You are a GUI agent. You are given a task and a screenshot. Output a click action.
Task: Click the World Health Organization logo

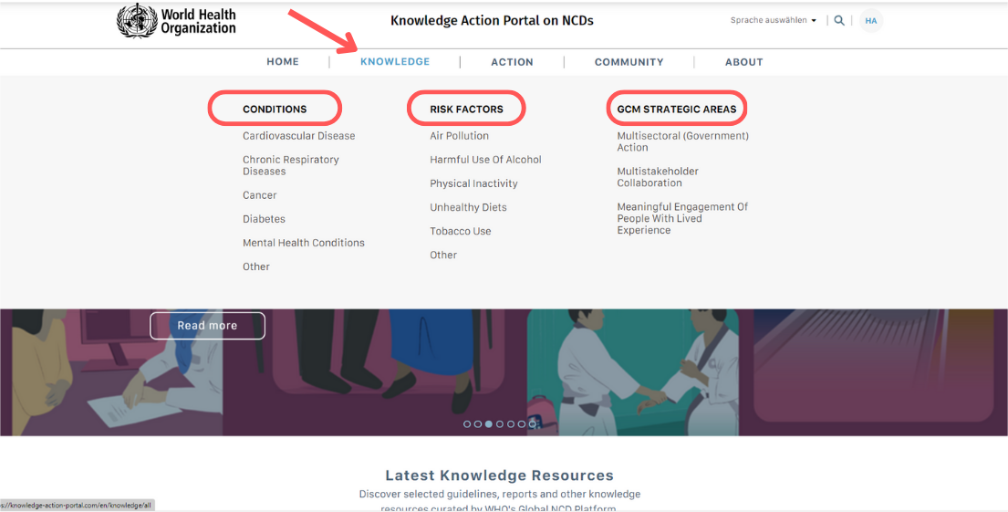(x=176, y=21)
